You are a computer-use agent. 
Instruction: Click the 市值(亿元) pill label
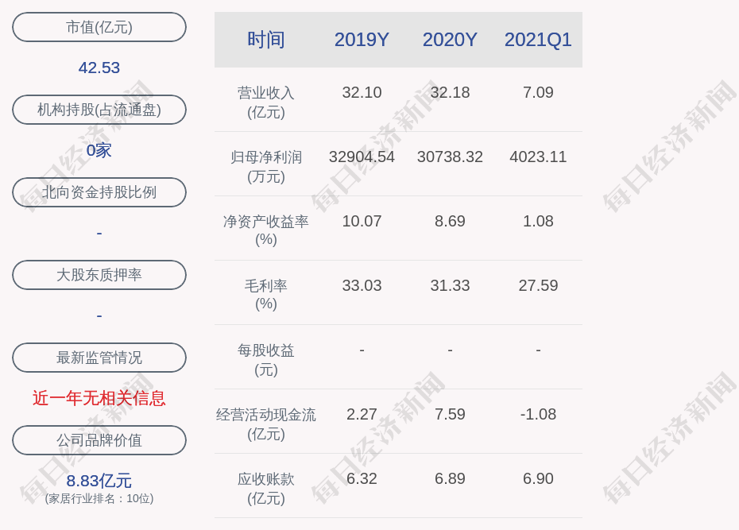pos(99,27)
